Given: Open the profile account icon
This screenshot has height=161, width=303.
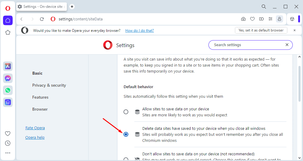Looking at the screenshot, I should 280,19.
